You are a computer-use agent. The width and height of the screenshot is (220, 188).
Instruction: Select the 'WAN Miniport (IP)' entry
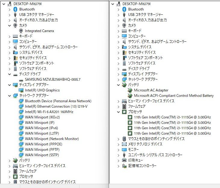pos(39,123)
